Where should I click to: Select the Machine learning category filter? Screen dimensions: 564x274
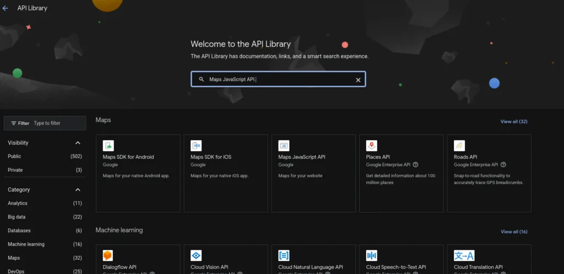point(26,244)
